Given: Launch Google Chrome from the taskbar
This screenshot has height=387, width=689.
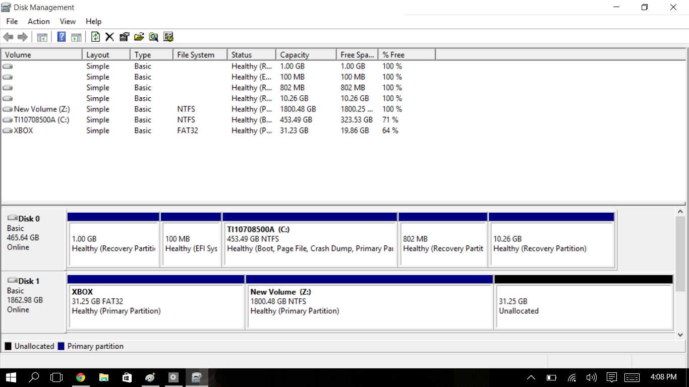Looking at the screenshot, I should (80, 377).
